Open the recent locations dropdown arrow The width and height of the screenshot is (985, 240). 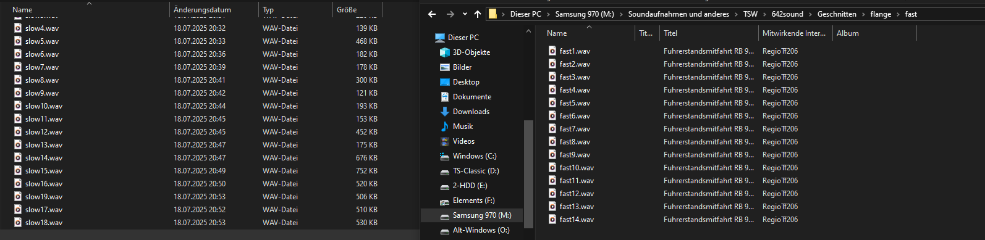(465, 15)
